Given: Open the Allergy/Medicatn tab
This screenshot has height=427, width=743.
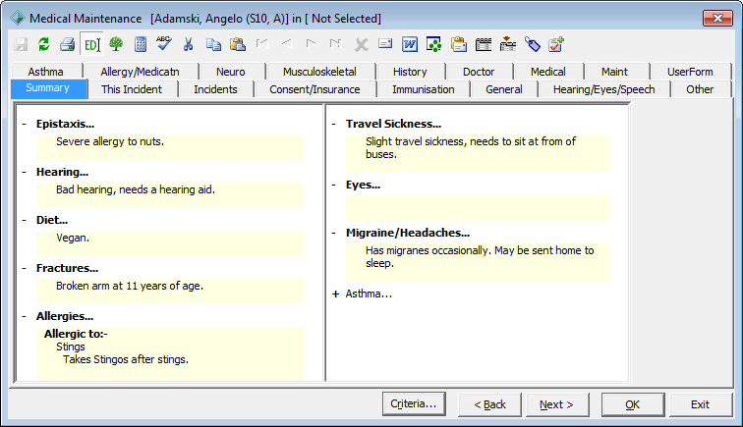Looking at the screenshot, I should point(141,72).
